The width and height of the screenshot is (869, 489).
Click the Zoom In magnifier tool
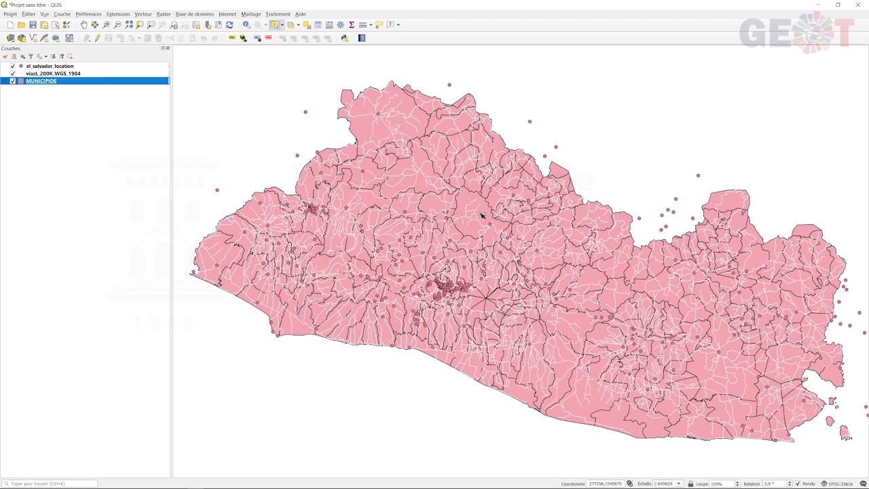click(106, 24)
